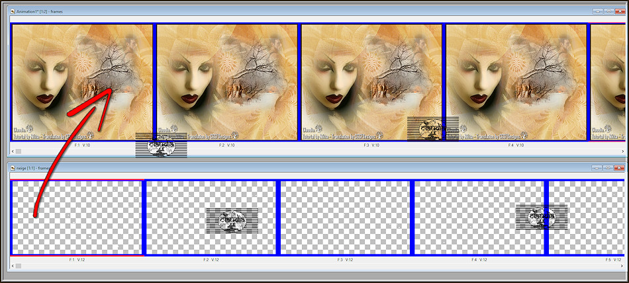Select snow frame F:3 in the neige window
This screenshot has height=283, width=629.
(x=345, y=218)
